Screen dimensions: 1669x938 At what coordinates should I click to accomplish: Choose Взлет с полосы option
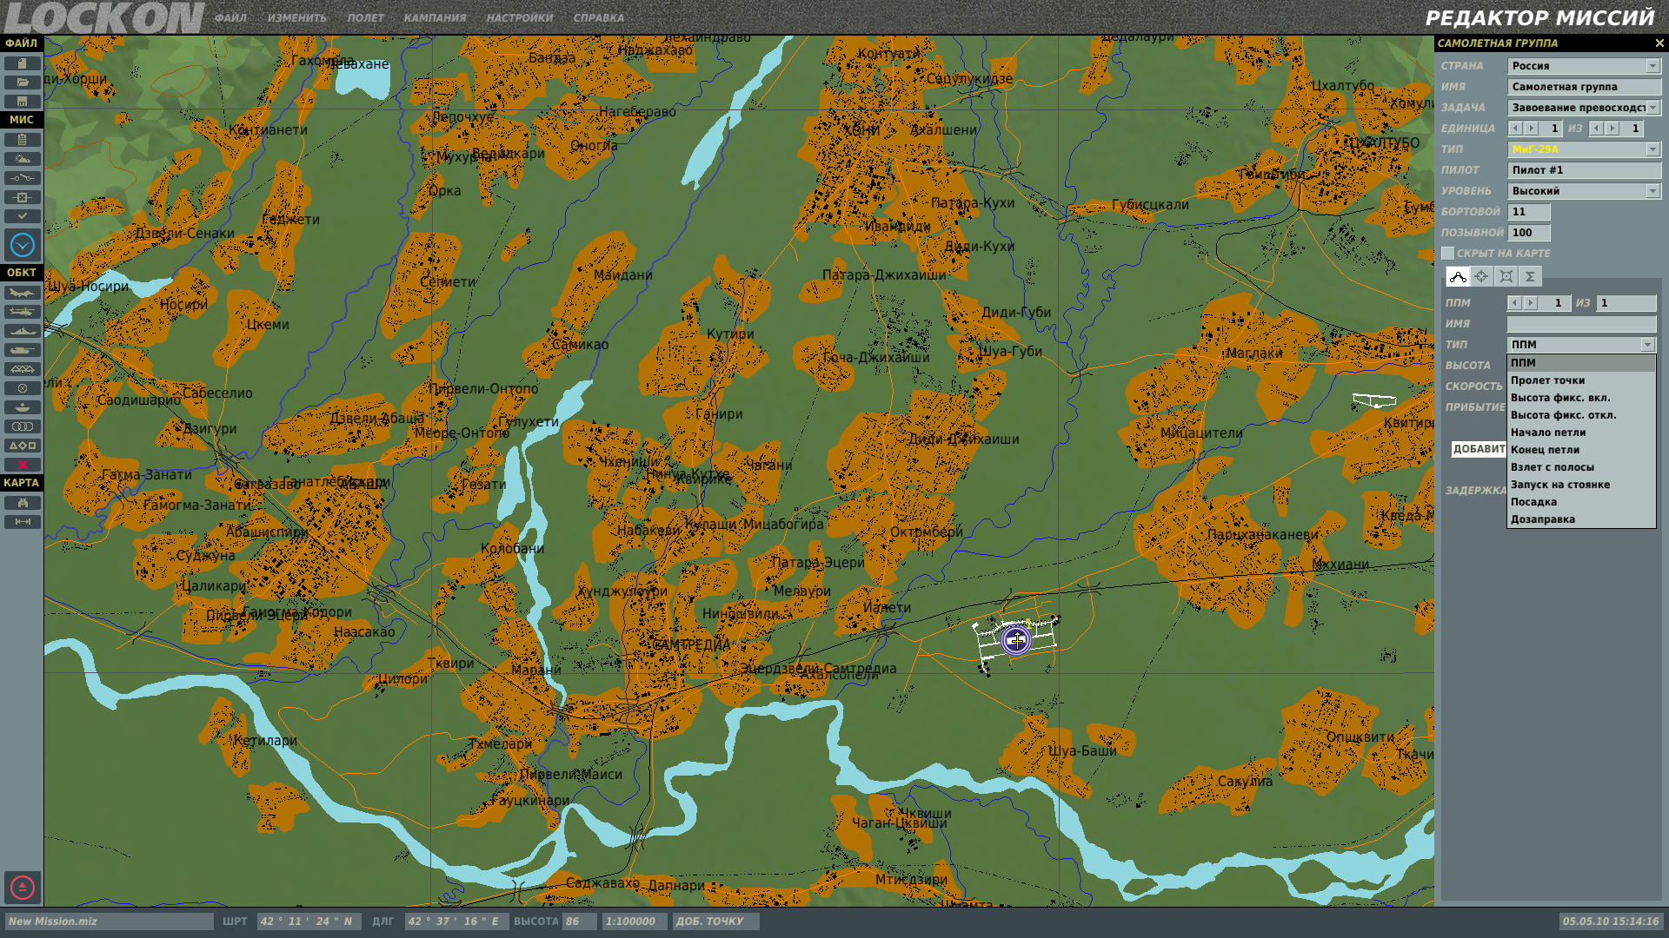tap(1581, 467)
